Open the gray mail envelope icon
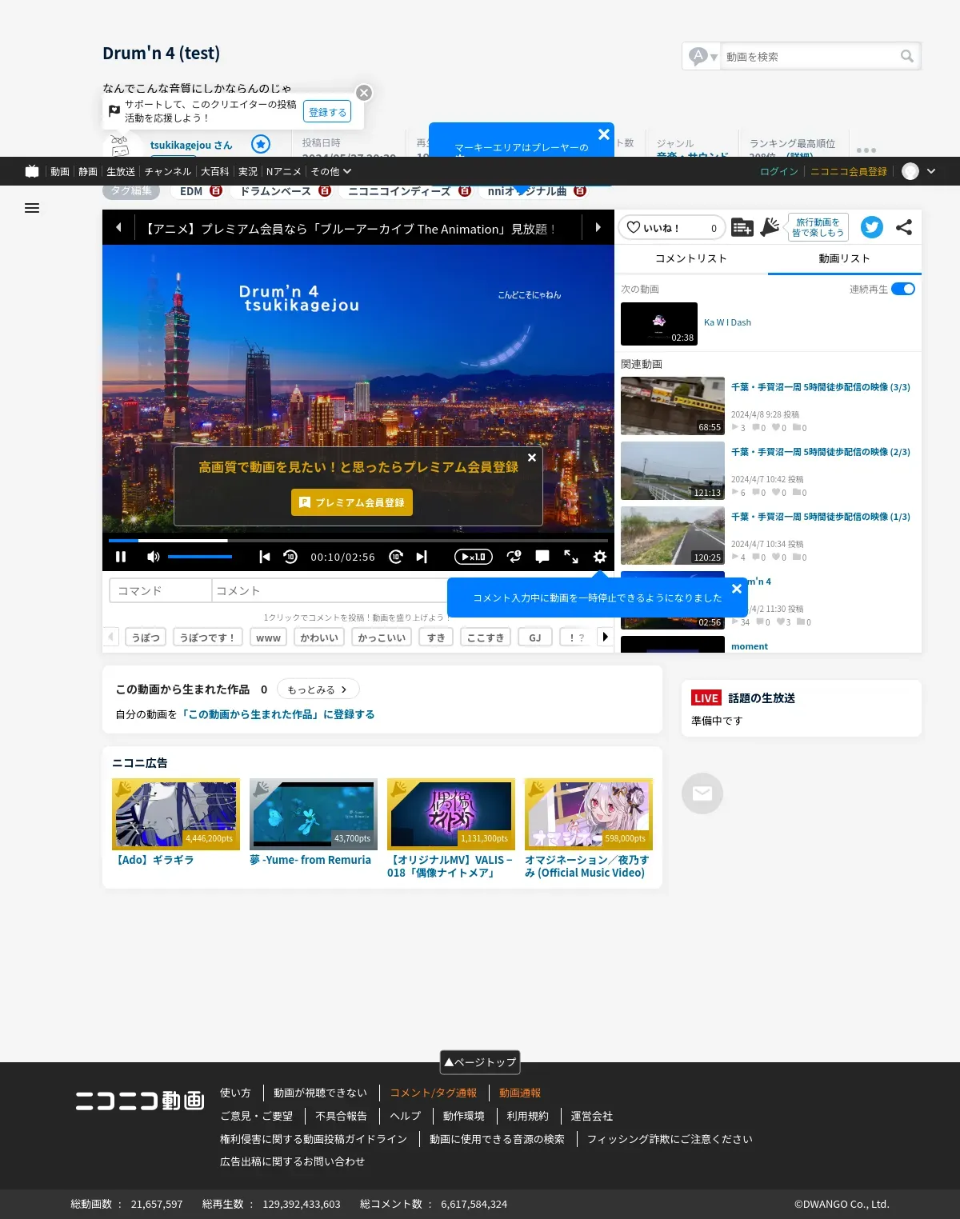Viewport: 960px width, 1219px height. (702, 793)
